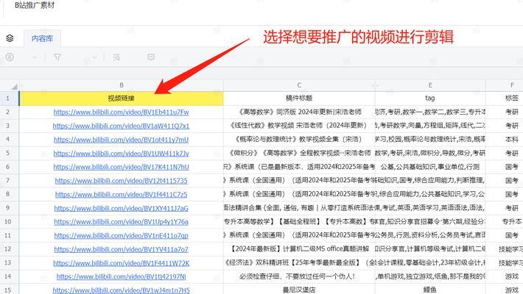Open the bilibili link in row 8
Image resolution: width=523 pixels, height=294 pixels.
[121, 195]
